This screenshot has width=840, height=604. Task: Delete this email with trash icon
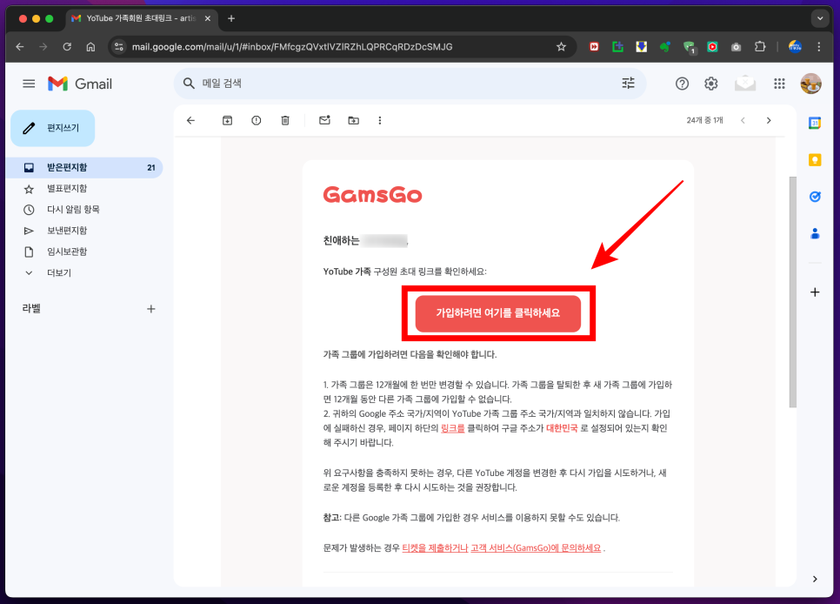(x=285, y=120)
